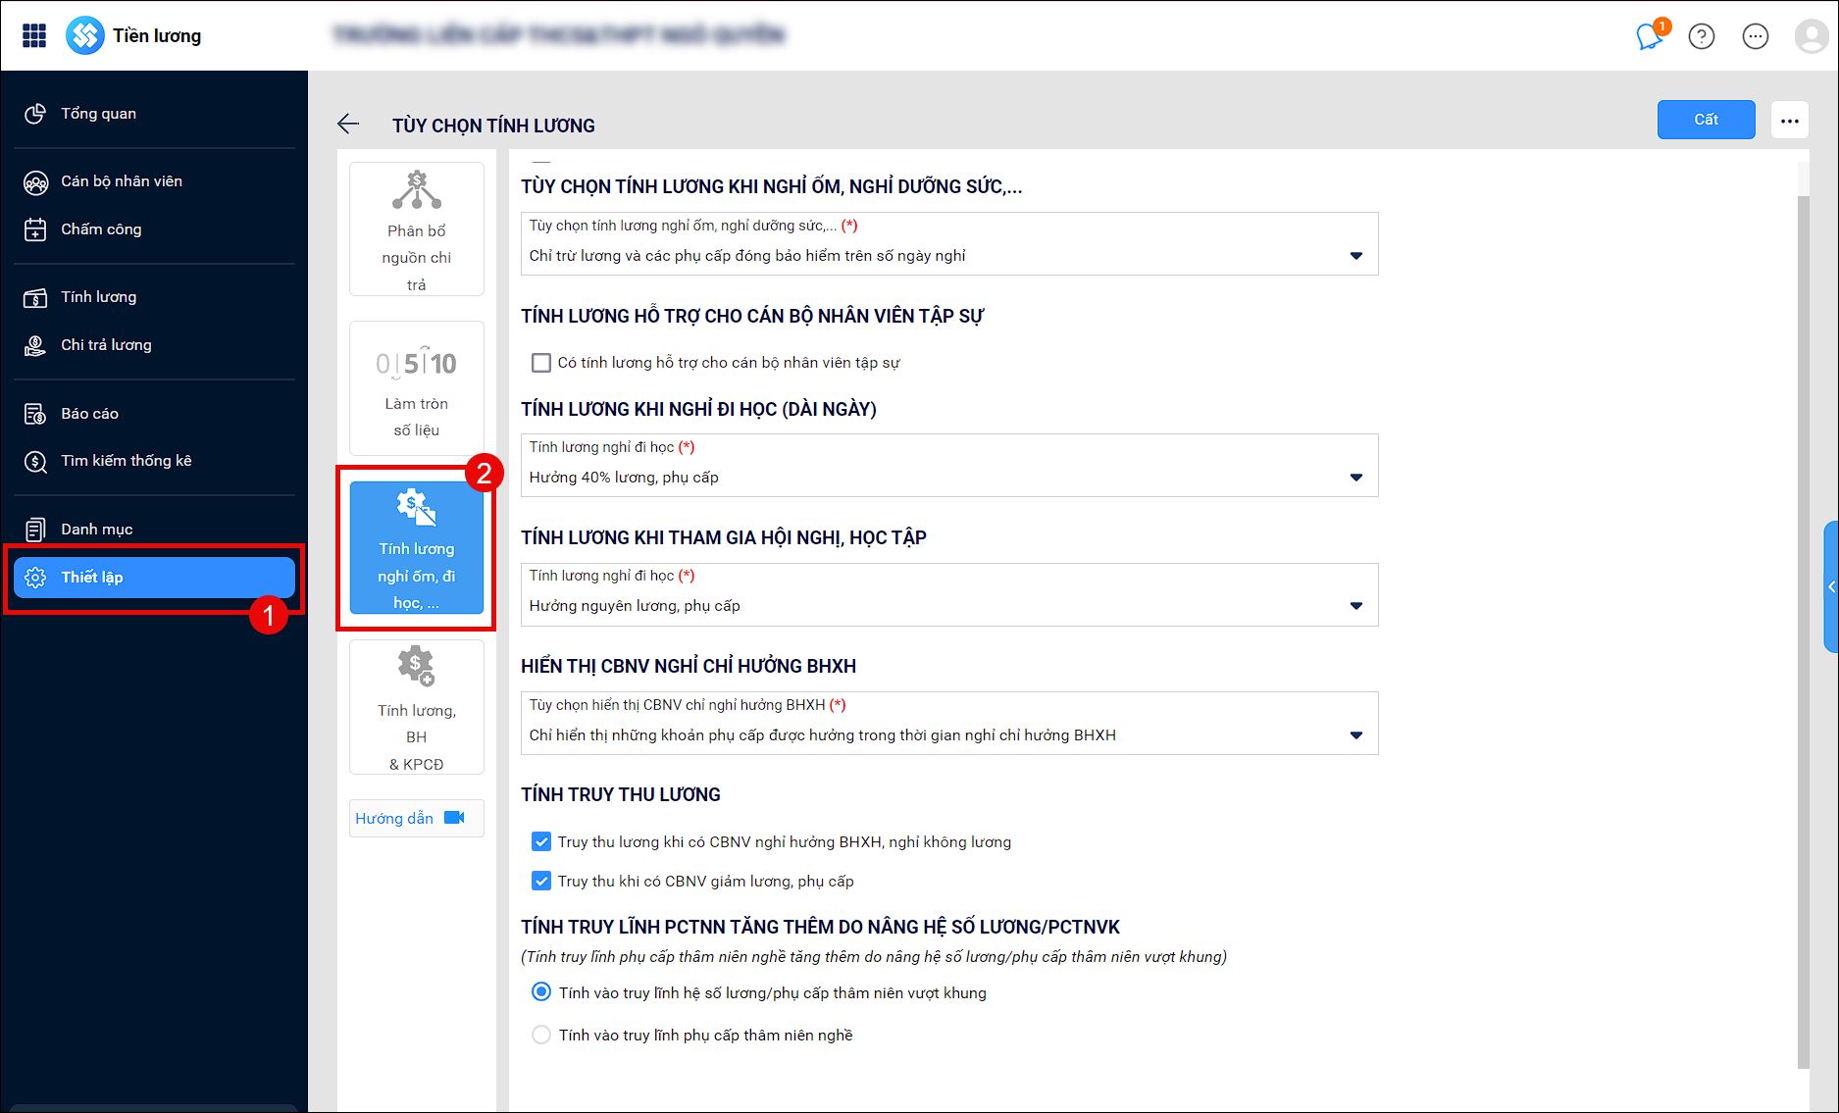Open sick leave salary option dropdown
This screenshot has width=1839, height=1113.
click(x=949, y=244)
